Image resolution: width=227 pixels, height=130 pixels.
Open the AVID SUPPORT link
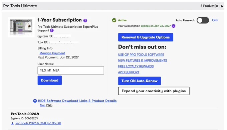129,72
